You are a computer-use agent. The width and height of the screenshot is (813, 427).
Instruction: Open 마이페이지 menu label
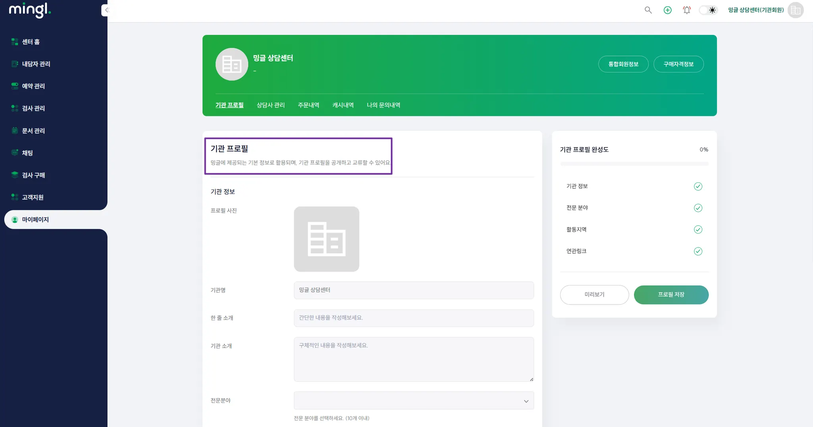click(x=35, y=220)
